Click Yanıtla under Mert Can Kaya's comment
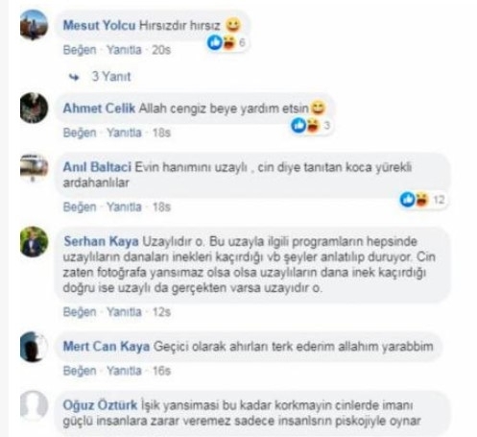The height and width of the screenshot is (437, 477). (x=124, y=371)
